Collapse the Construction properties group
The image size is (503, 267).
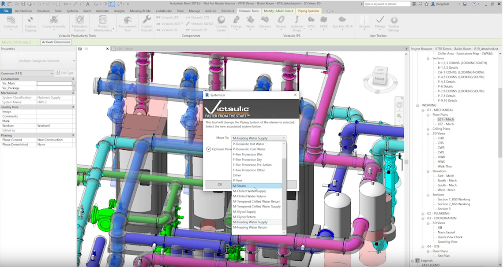coord(73,79)
